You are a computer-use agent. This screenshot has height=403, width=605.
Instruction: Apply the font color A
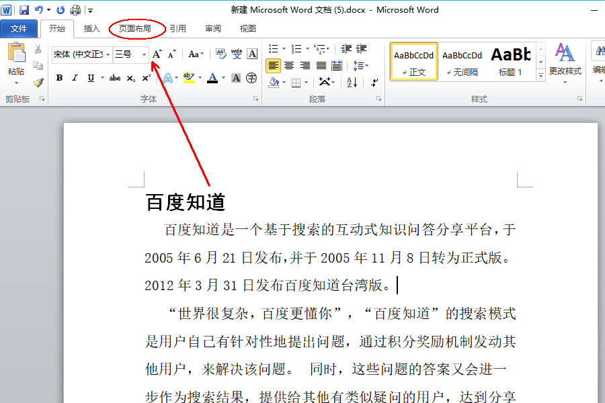pos(212,78)
